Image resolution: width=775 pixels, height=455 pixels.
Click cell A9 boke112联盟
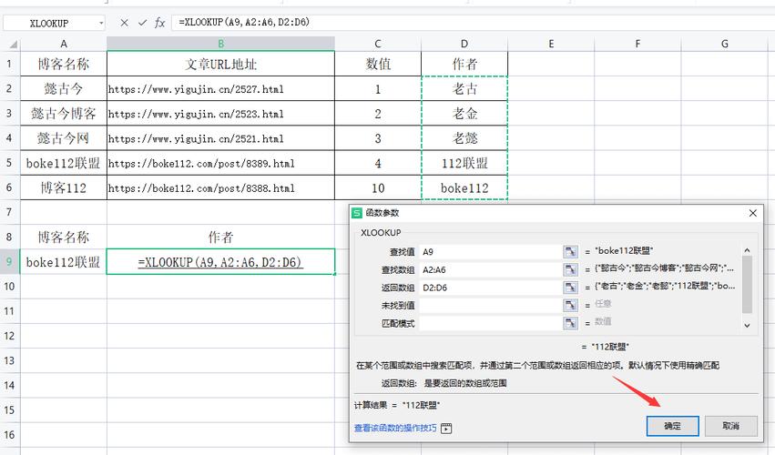click(x=64, y=261)
